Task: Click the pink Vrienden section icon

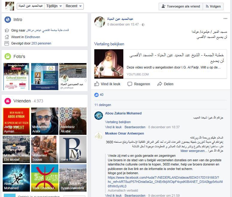Action: (7, 101)
